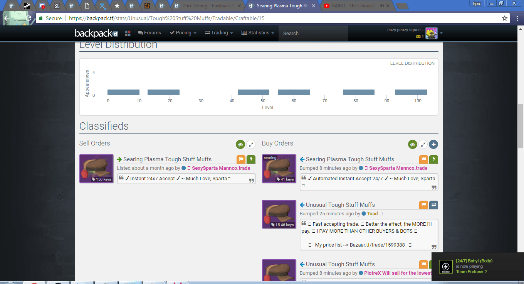Add a new buy order with plus button
524x284 pixels.
[x=433, y=145]
